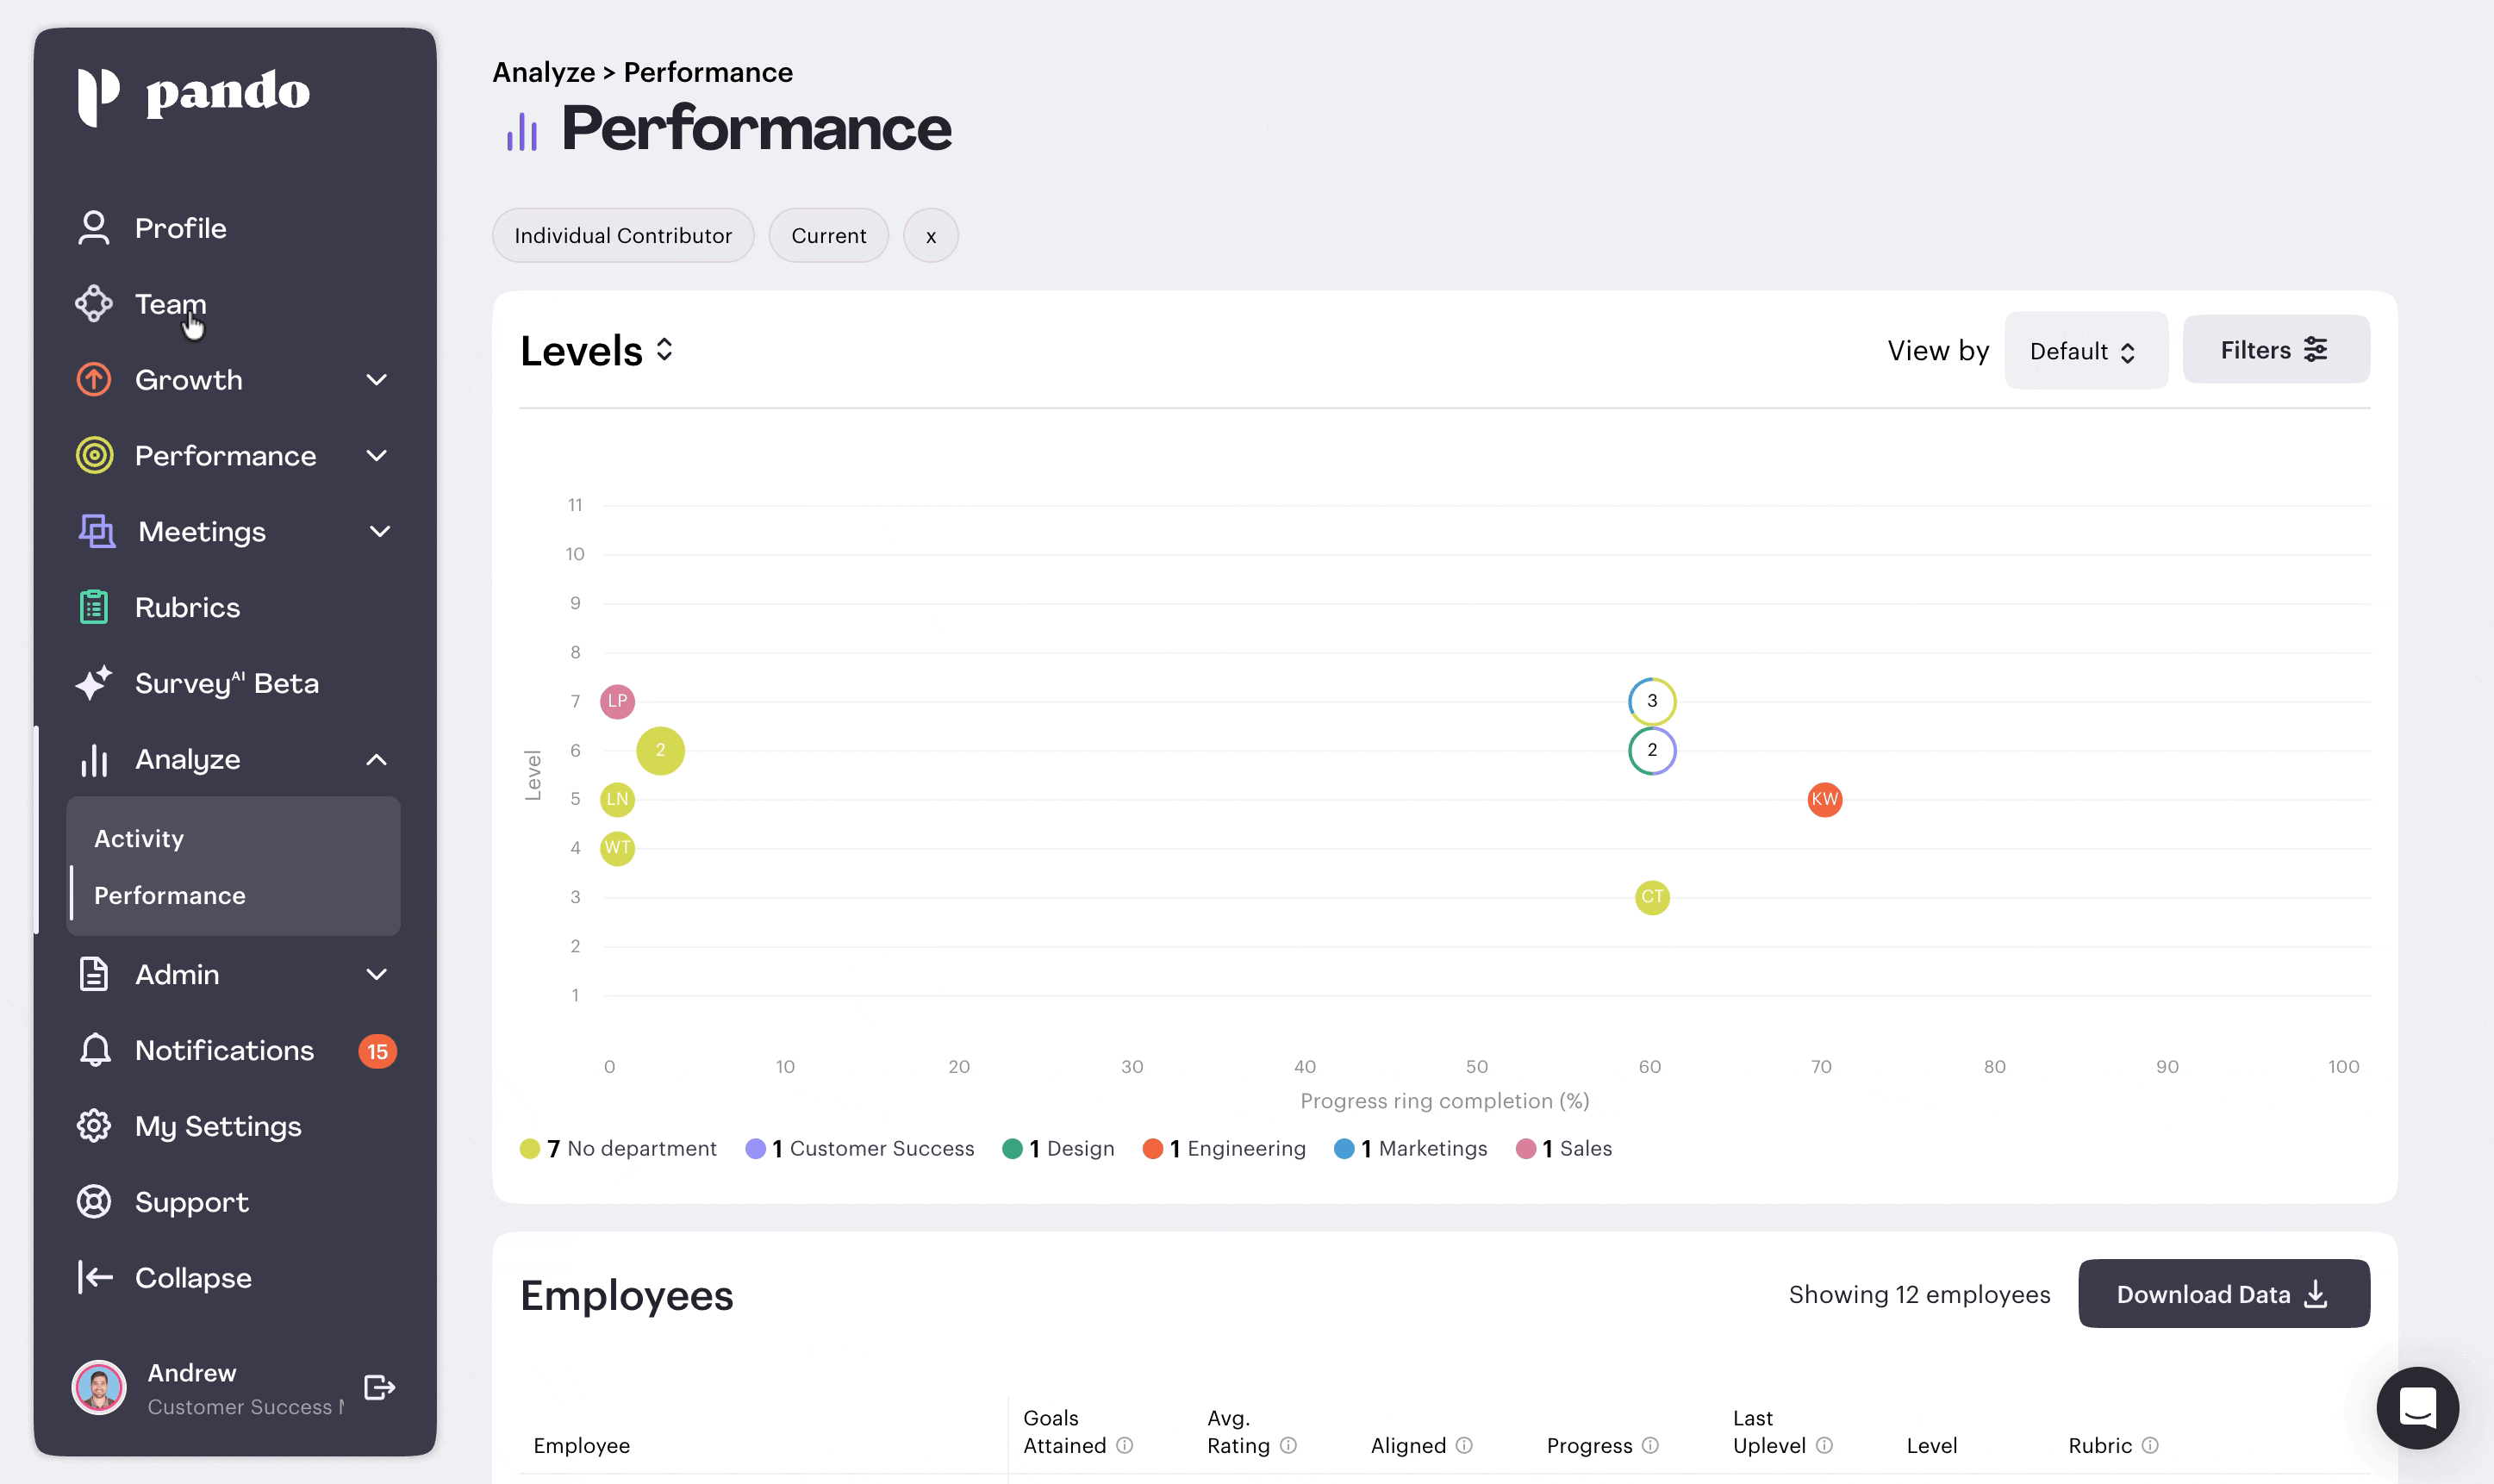
Task: Click the LP bubble at level 7
Action: pyautogui.click(x=617, y=702)
